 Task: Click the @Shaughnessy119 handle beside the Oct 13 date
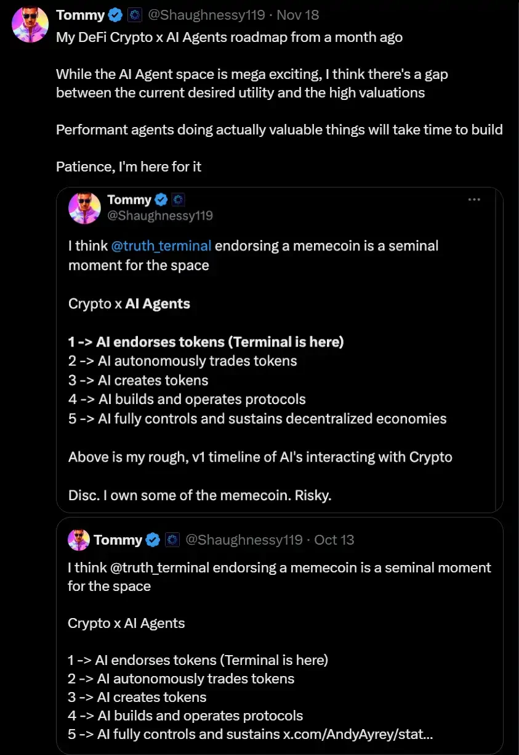pyautogui.click(x=244, y=540)
